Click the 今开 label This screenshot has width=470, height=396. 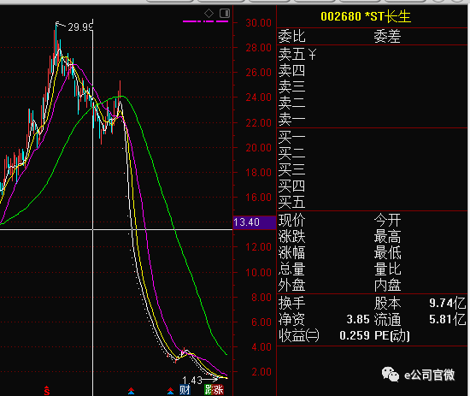tap(387, 220)
